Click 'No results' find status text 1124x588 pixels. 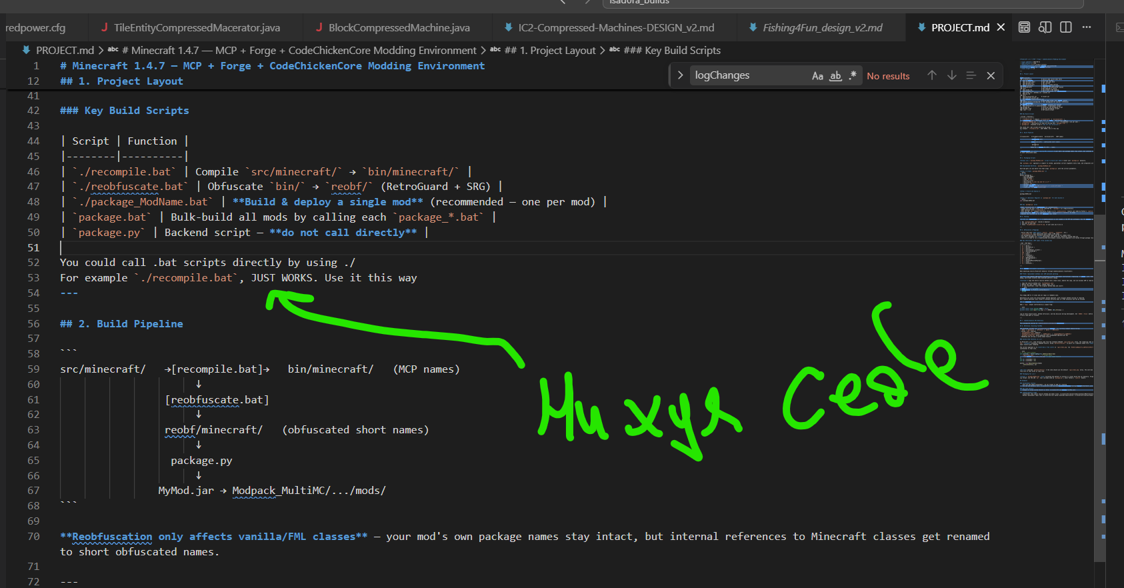(x=888, y=76)
